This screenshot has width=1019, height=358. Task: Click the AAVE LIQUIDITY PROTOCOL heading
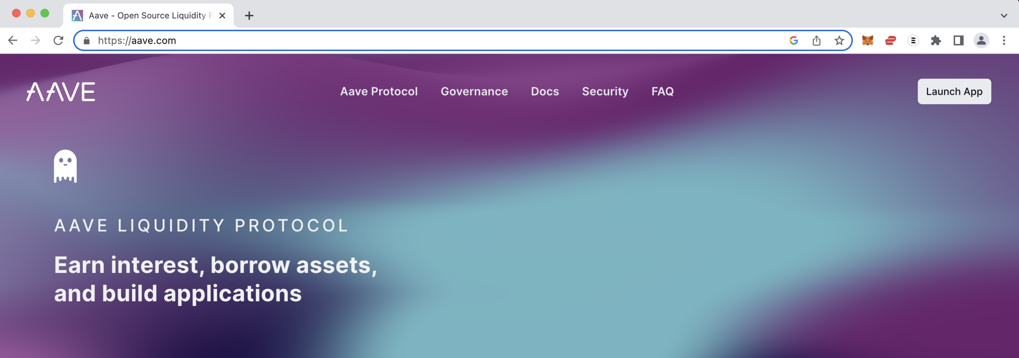[202, 225]
